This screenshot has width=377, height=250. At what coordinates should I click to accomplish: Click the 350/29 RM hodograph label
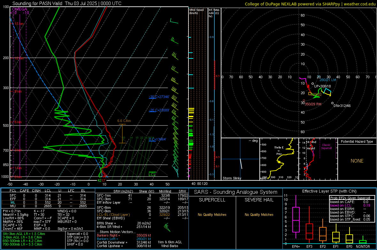point(313,104)
